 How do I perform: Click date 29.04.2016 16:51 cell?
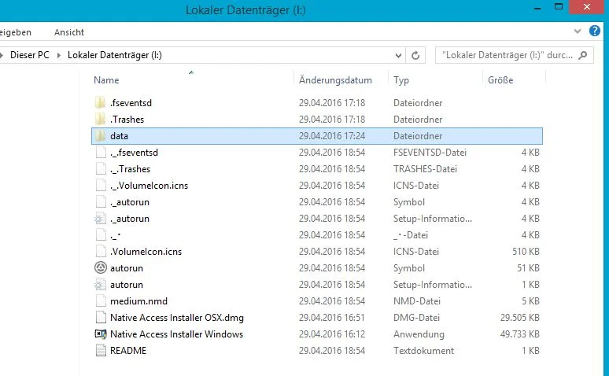tap(332, 317)
